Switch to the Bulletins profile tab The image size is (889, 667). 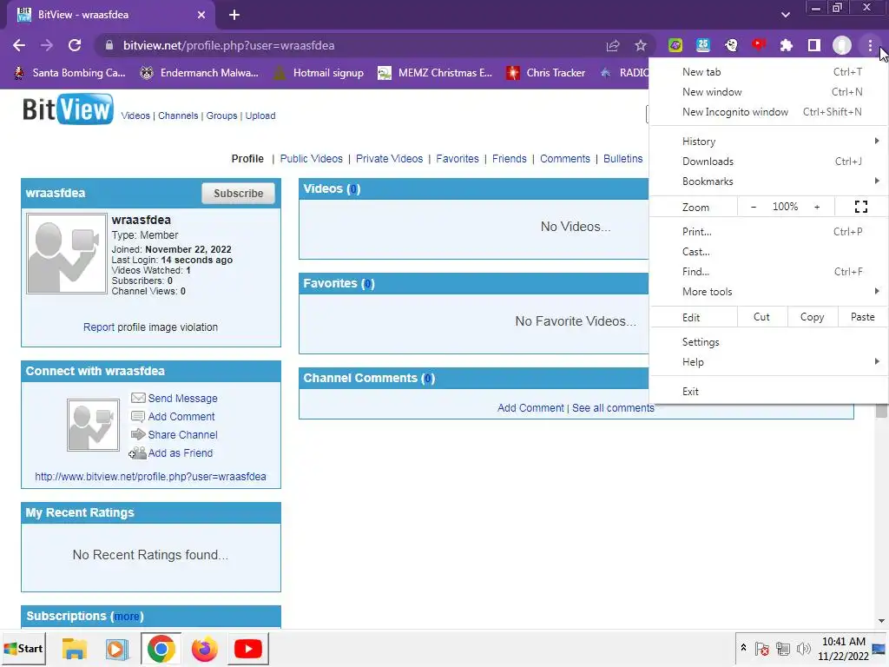coord(623,159)
